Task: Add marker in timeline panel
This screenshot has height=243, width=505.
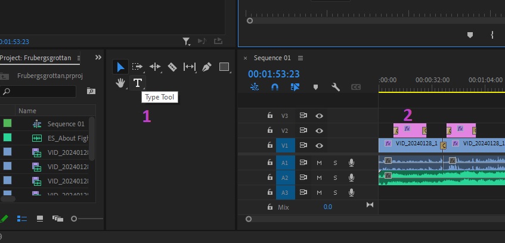Action: 315,87
